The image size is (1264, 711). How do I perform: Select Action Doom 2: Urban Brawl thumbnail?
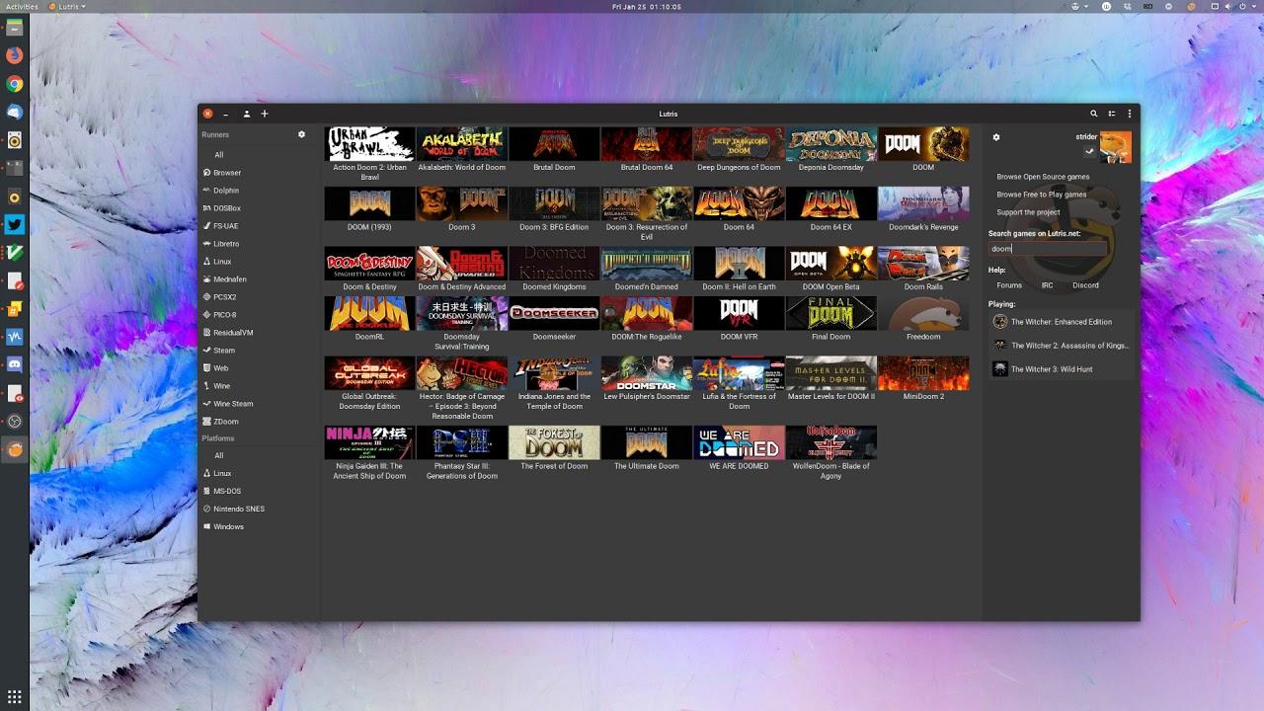tap(370, 144)
